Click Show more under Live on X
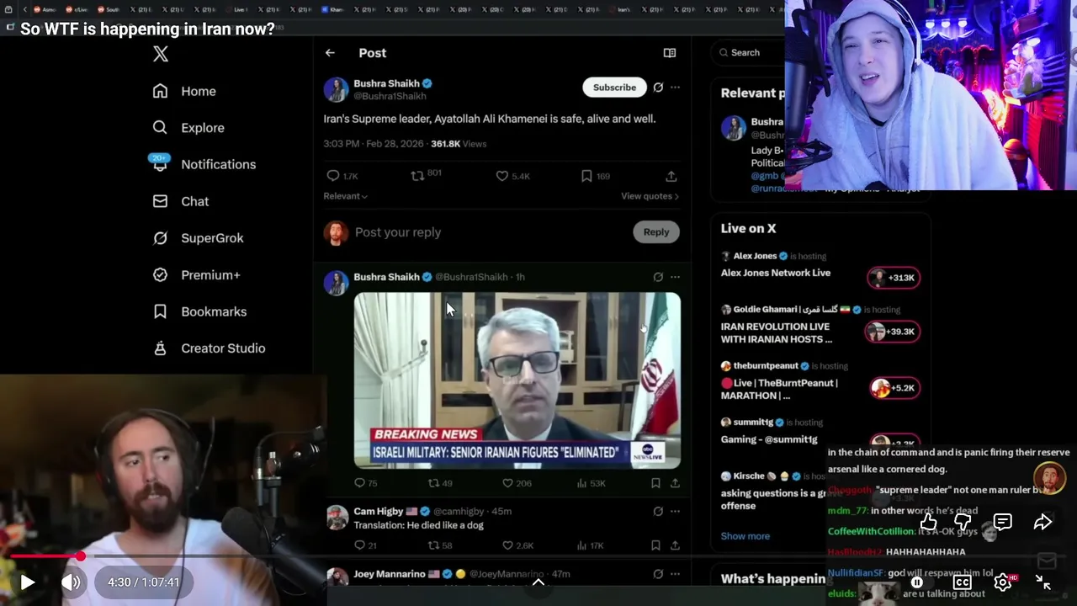Screen dimensions: 1077x606 745,536
